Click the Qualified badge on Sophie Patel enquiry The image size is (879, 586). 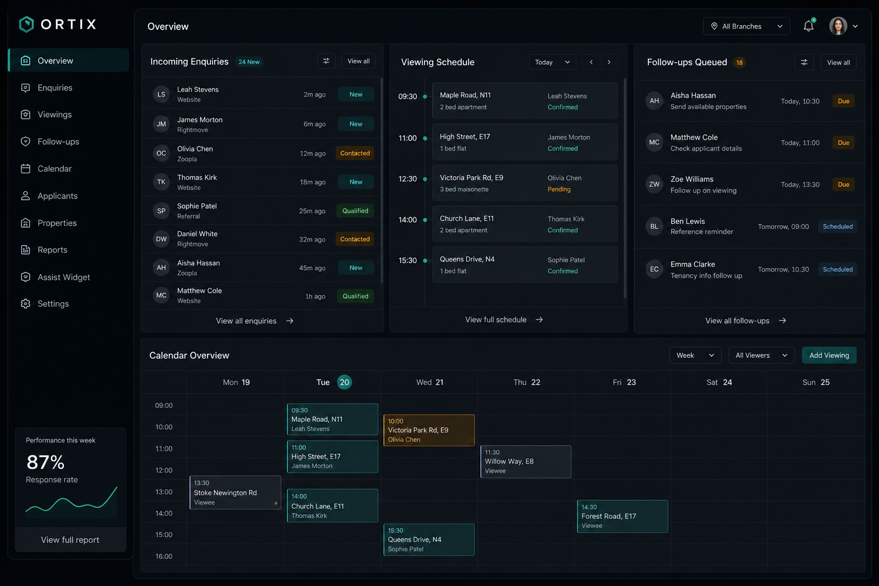pos(355,211)
